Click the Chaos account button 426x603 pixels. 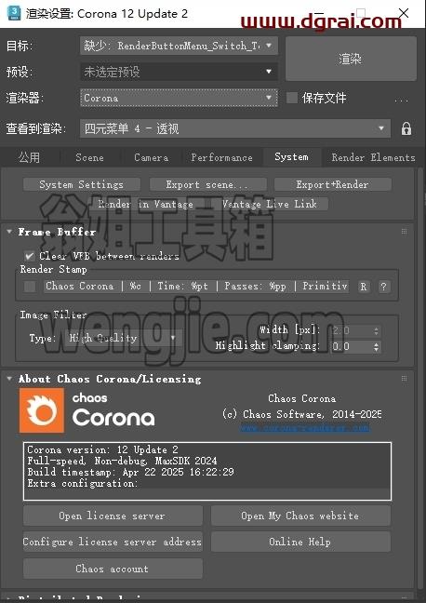[x=113, y=569]
